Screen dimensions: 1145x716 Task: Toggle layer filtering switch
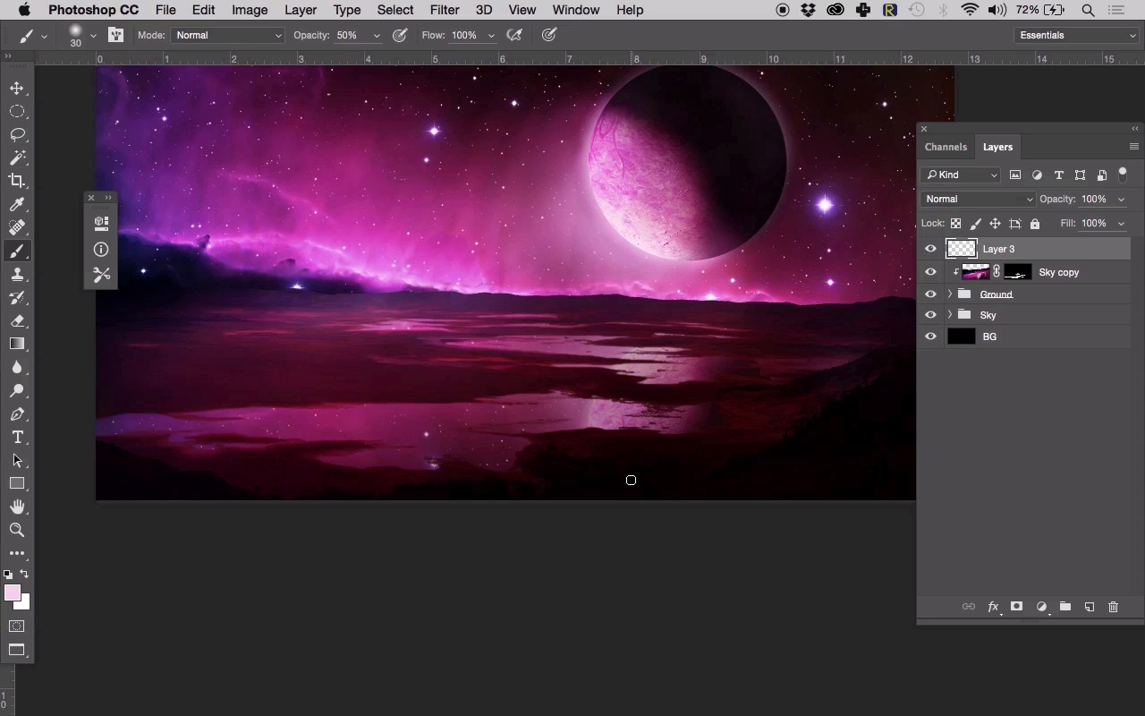coord(1123,175)
